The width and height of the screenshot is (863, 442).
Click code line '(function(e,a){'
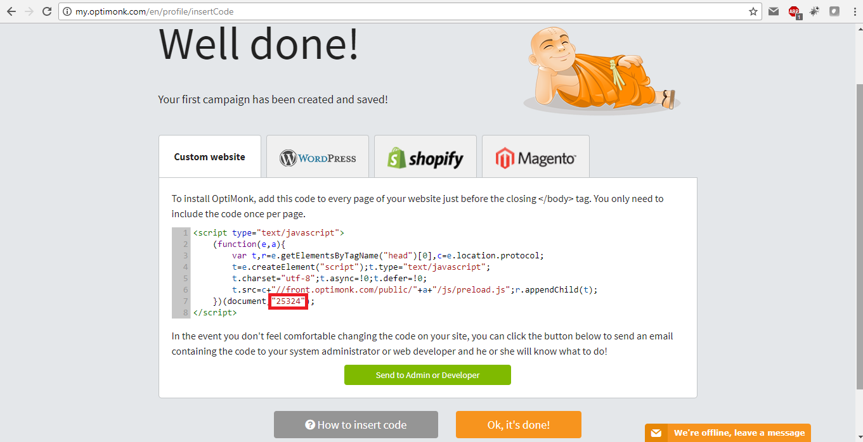click(x=250, y=244)
